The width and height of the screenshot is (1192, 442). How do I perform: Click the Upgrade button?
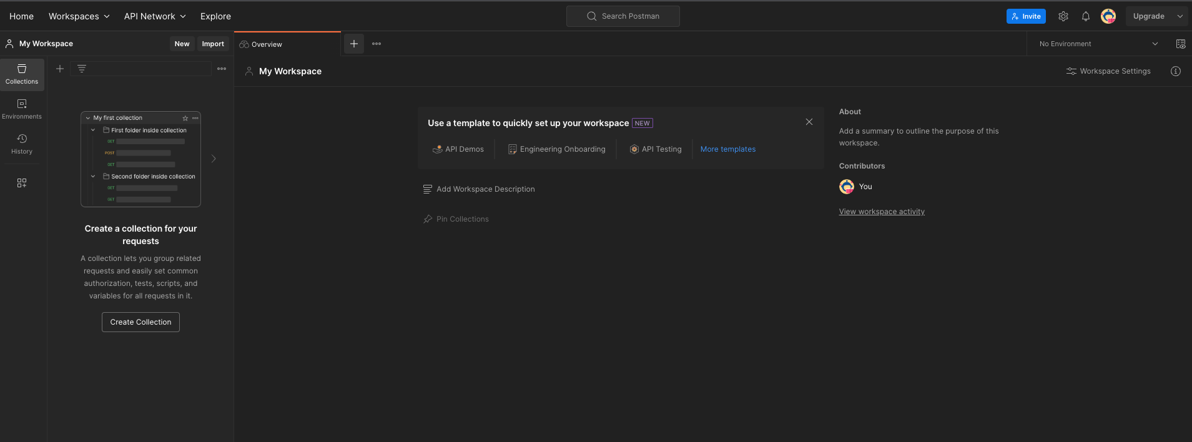[1148, 16]
